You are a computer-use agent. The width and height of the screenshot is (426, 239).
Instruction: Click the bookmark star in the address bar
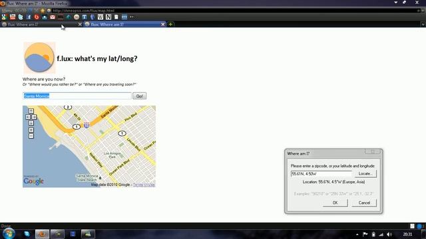(43, 11)
